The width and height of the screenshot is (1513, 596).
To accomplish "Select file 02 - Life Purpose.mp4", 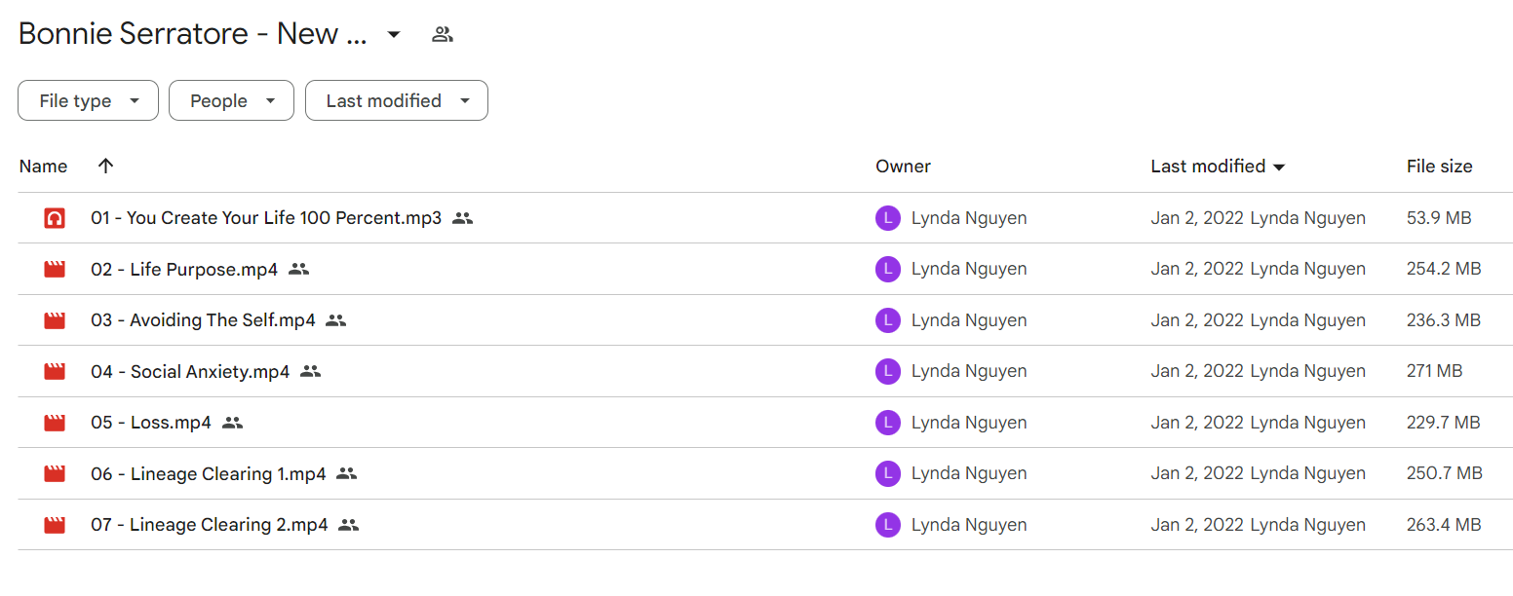I will 184,270.
